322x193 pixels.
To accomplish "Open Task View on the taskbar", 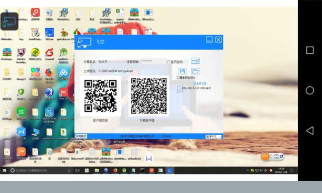I will [x=77, y=170].
